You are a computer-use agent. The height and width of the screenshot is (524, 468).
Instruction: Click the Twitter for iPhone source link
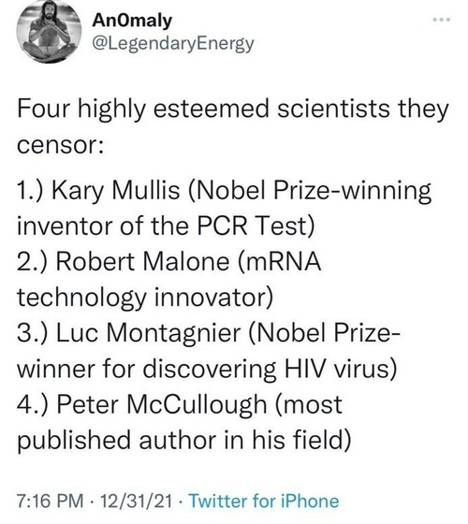click(264, 501)
